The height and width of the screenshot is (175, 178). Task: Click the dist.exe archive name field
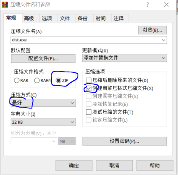(86, 40)
